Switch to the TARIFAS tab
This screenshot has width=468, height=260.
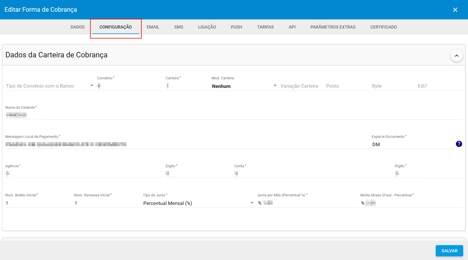pyautogui.click(x=265, y=27)
